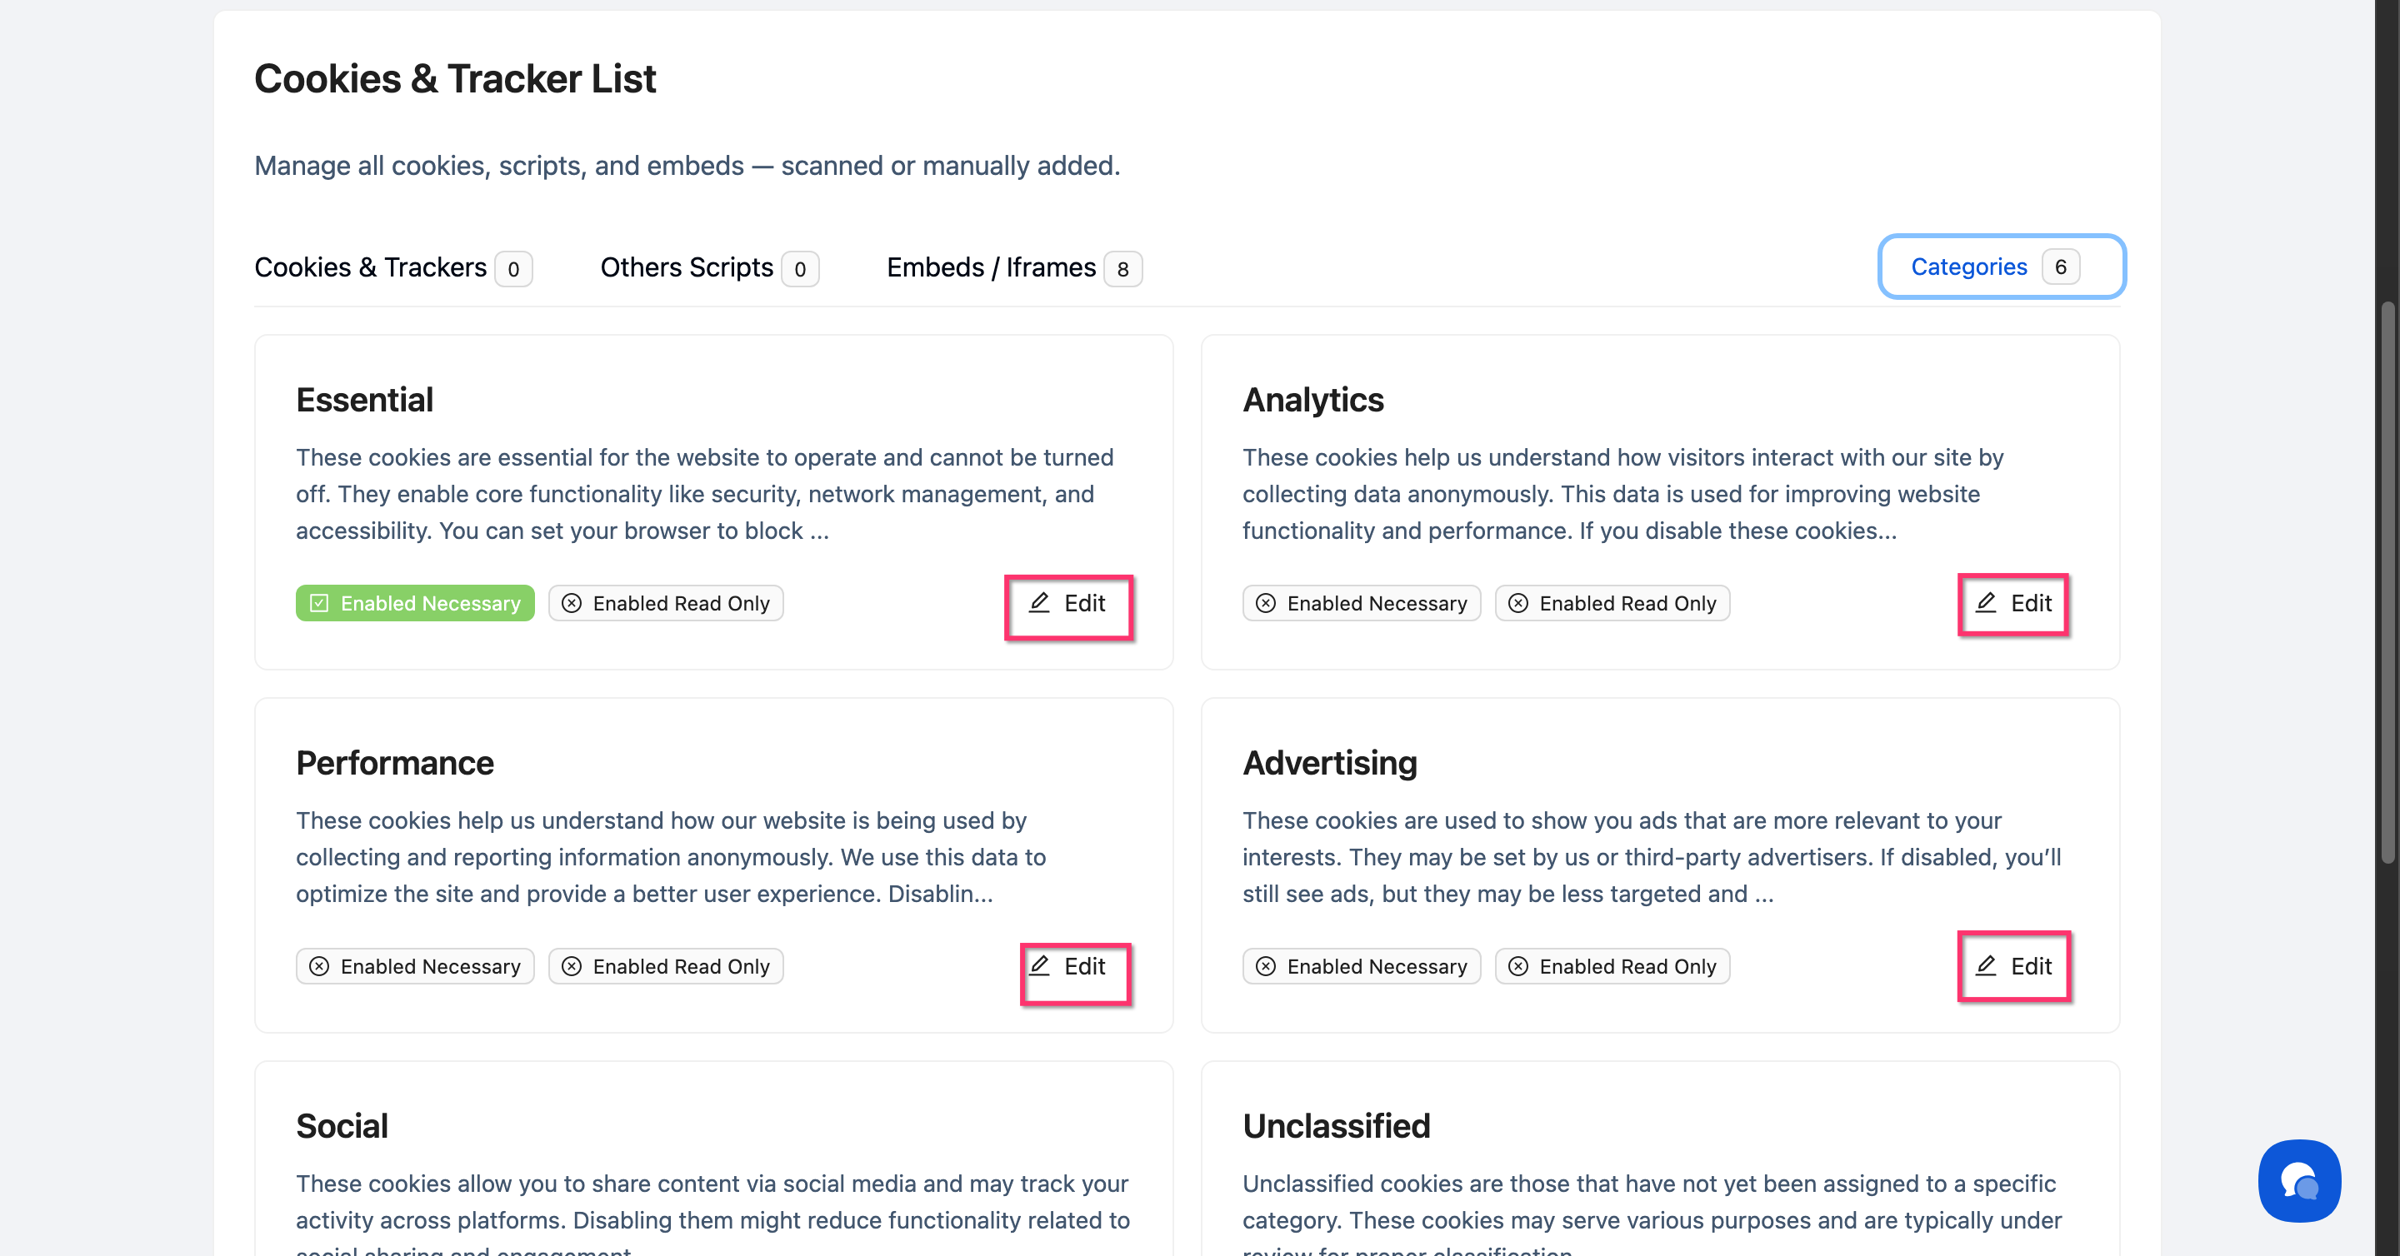Viewport: 2400px width, 1256px height.
Task: Toggle Enabled Necessary in Performance card
Action: pyautogui.click(x=416, y=966)
